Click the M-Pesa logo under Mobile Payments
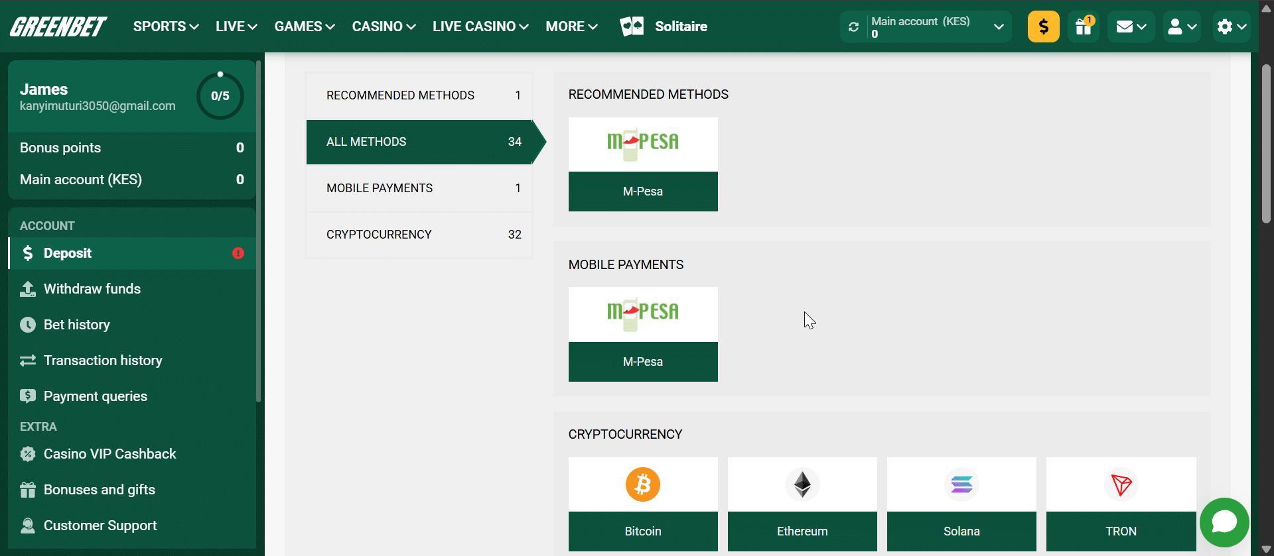The width and height of the screenshot is (1274, 556). click(643, 314)
